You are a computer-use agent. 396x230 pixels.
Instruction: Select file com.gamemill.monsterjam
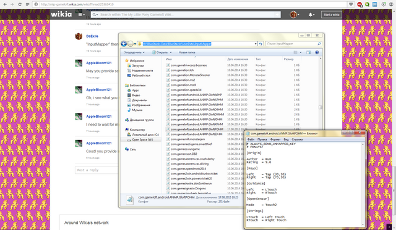pos(187,139)
